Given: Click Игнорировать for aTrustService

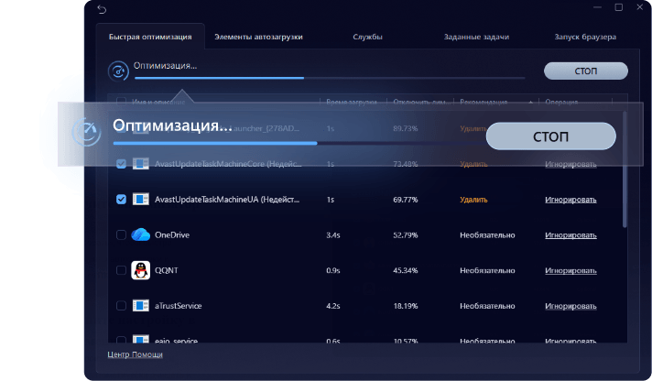Looking at the screenshot, I should click(x=570, y=306).
